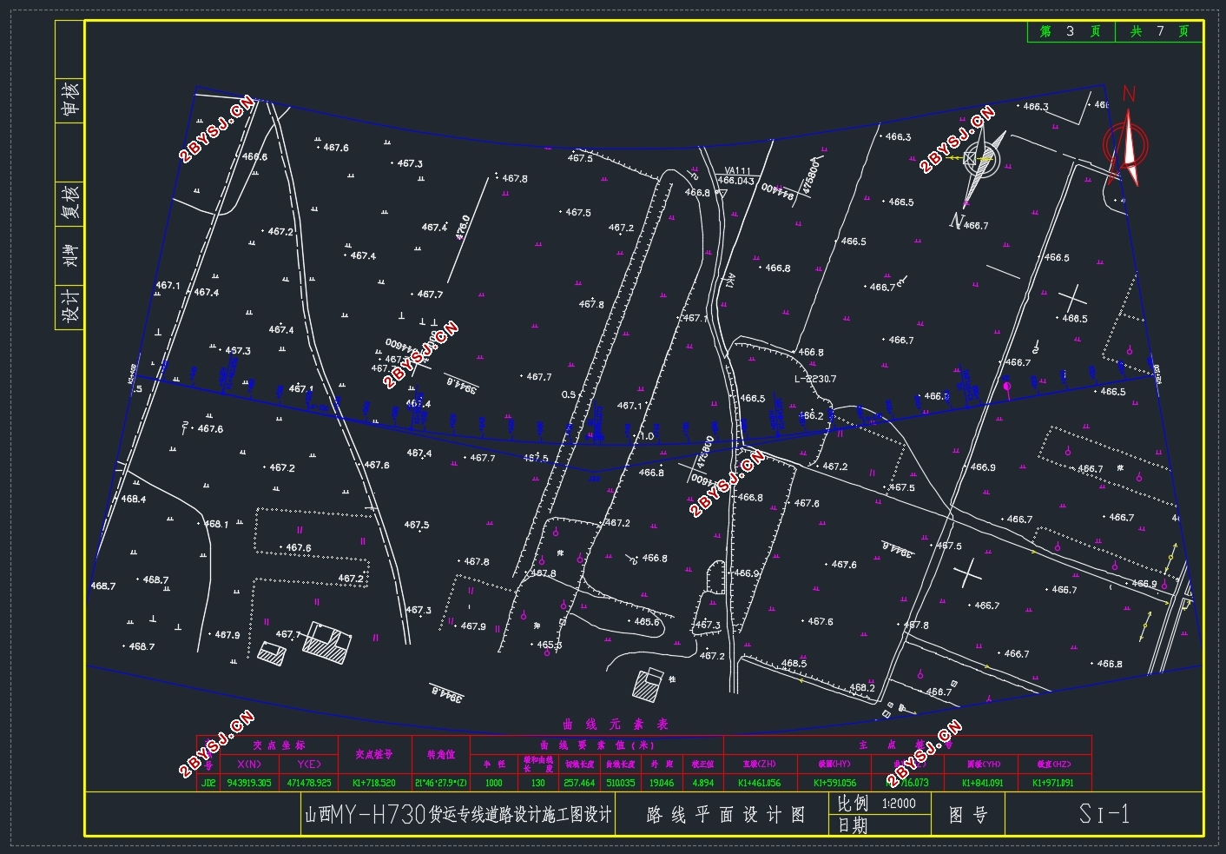Click the designer name 刘坤

click(69, 255)
